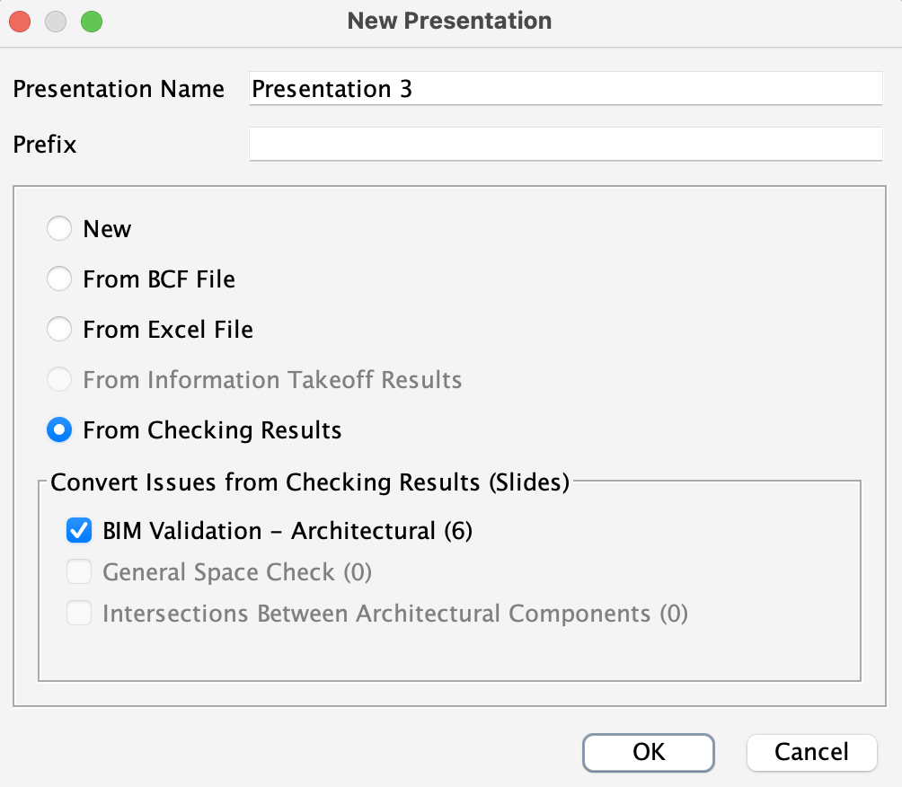The width and height of the screenshot is (902, 787).
Task: Toggle General Space Check checkbox
Action: click(x=79, y=572)
